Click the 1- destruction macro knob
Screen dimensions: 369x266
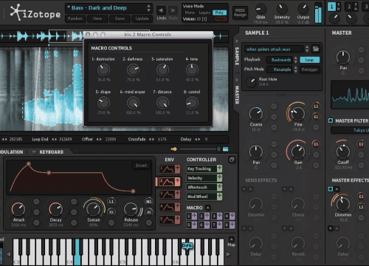click(x=103, y=70)
